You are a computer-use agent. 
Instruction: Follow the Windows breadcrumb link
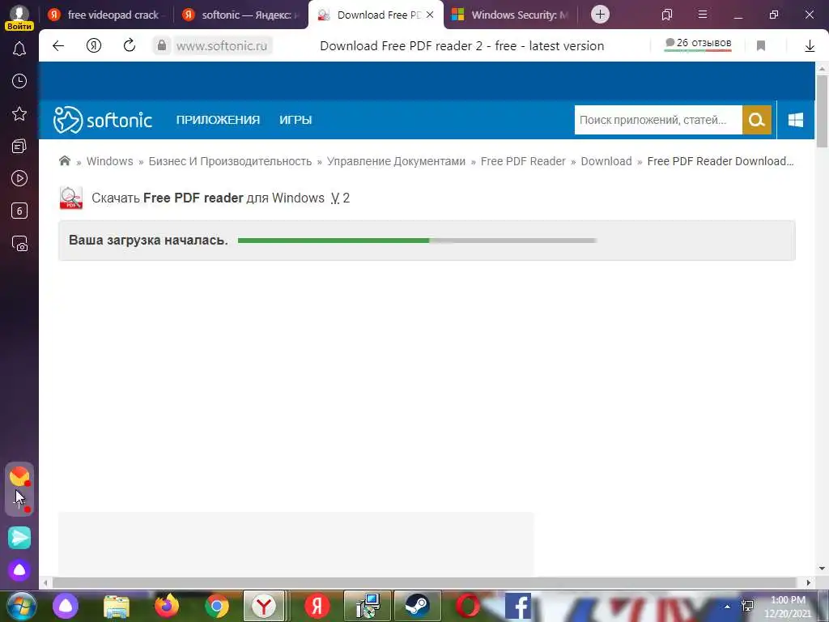click(109, 161)
